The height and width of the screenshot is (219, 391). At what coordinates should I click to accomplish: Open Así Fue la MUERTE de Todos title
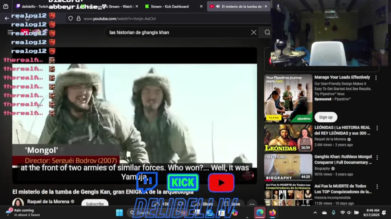click(x=343, y=189)
